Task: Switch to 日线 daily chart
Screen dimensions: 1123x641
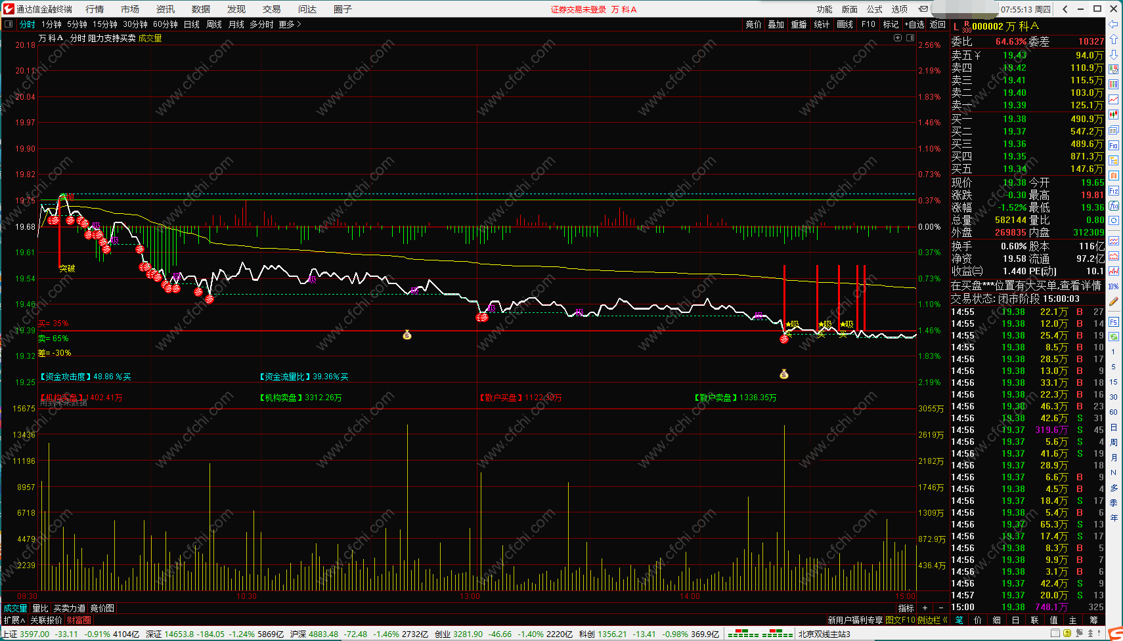Action: tap(192, 24)
